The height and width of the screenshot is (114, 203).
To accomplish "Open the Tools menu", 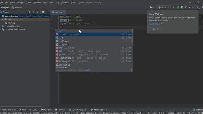I will 51,3.
